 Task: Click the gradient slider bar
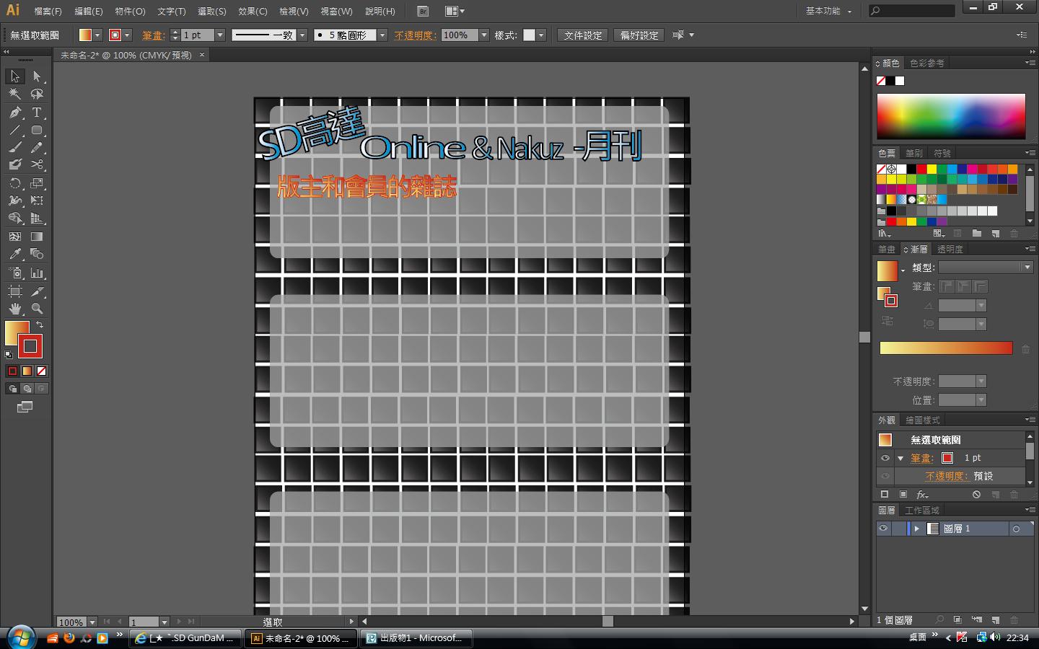tap(946, 348)
